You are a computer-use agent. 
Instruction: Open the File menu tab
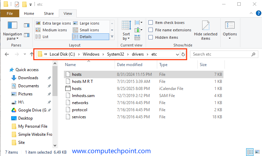(x=10, y=13)
